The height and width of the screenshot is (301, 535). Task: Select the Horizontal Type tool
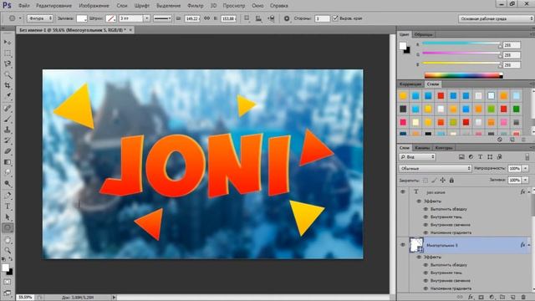8,207
